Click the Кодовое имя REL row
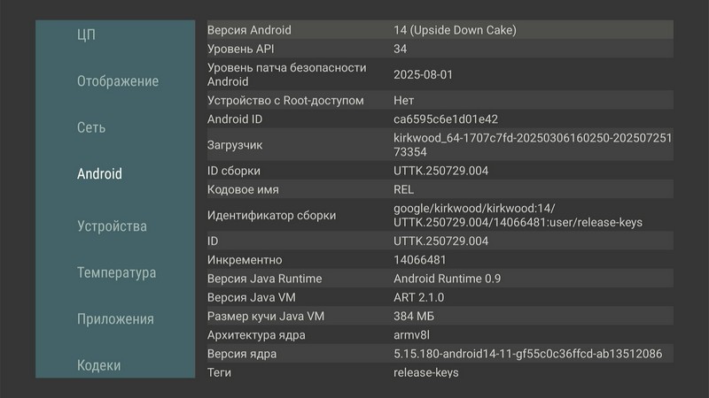The width and height of the screenshot is (709, 398). 440,189
